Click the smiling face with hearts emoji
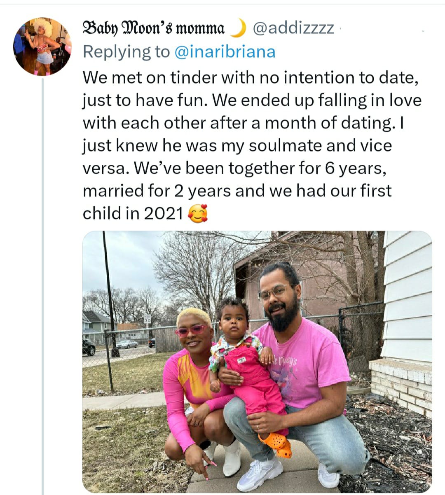The width and height of the screenshot is (445, 495). 198,213
